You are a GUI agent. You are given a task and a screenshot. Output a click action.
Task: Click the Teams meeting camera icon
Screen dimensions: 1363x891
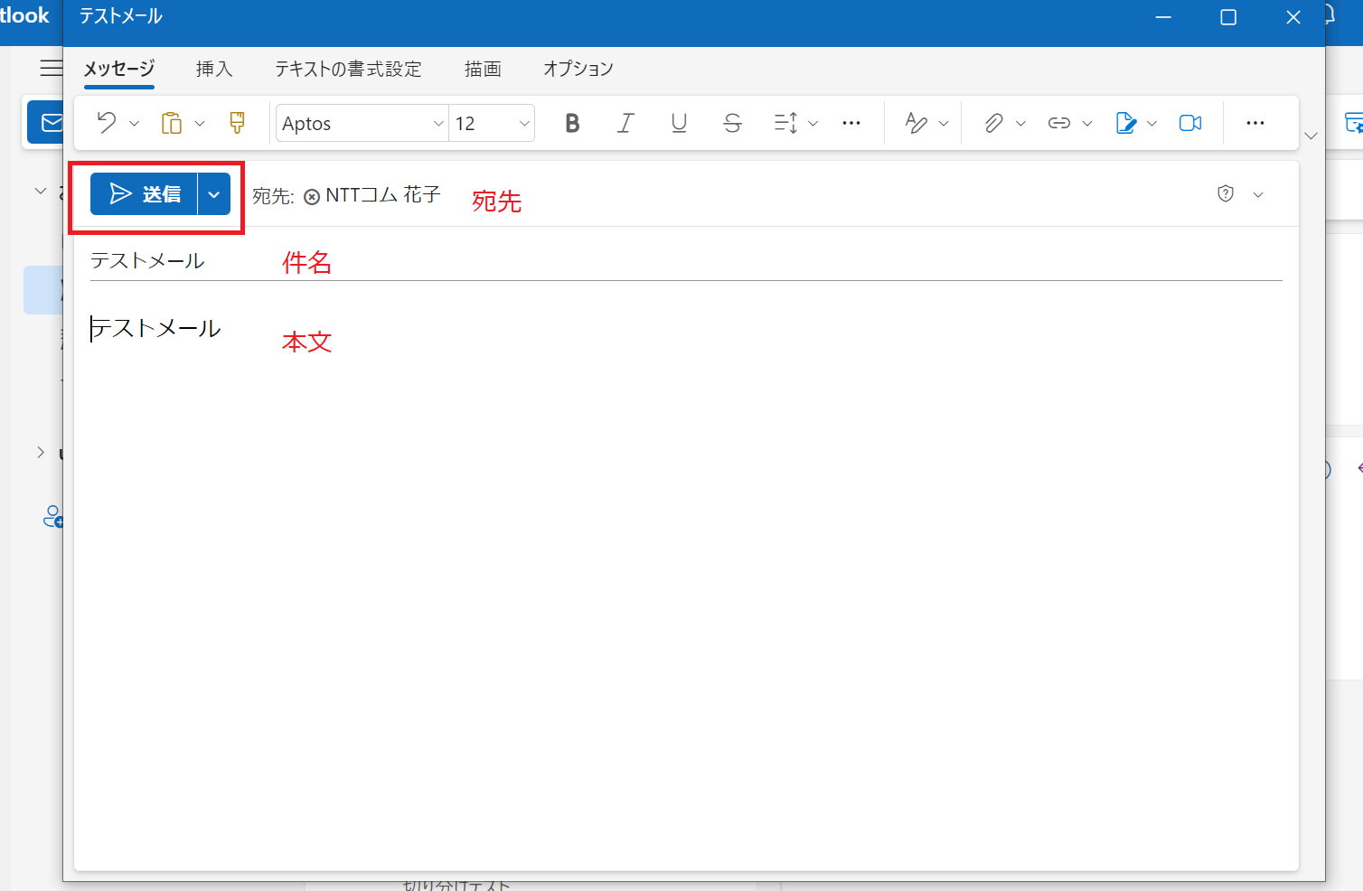[x=1190, y=123]
